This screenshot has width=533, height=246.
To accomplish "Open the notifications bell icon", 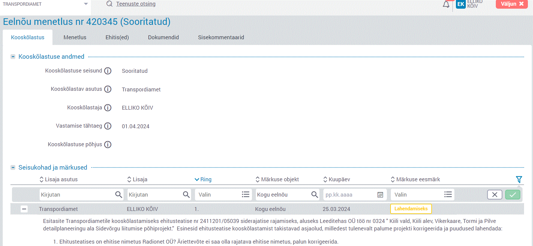I will coord(446,4).
